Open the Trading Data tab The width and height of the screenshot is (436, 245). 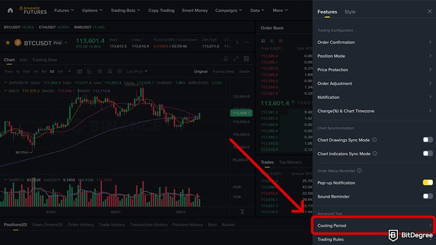point(45,60)
